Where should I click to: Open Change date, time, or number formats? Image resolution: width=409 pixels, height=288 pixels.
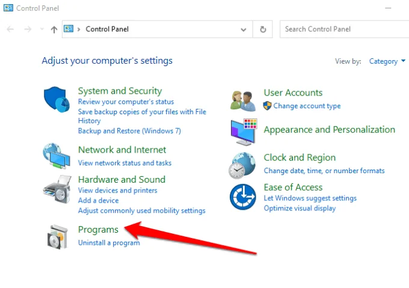pos(324,171)
